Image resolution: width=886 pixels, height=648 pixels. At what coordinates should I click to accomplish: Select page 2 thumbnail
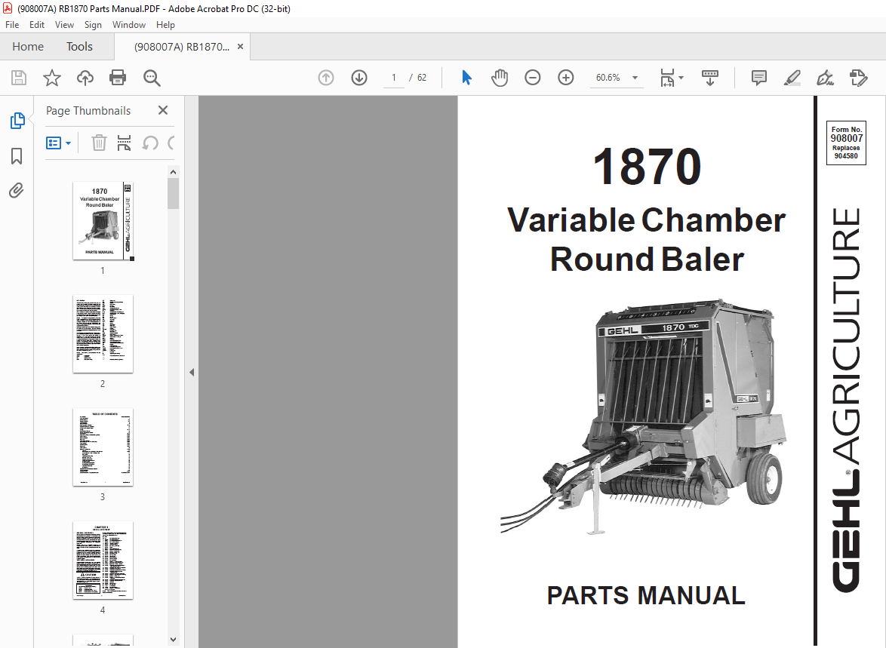click(103, 334)
